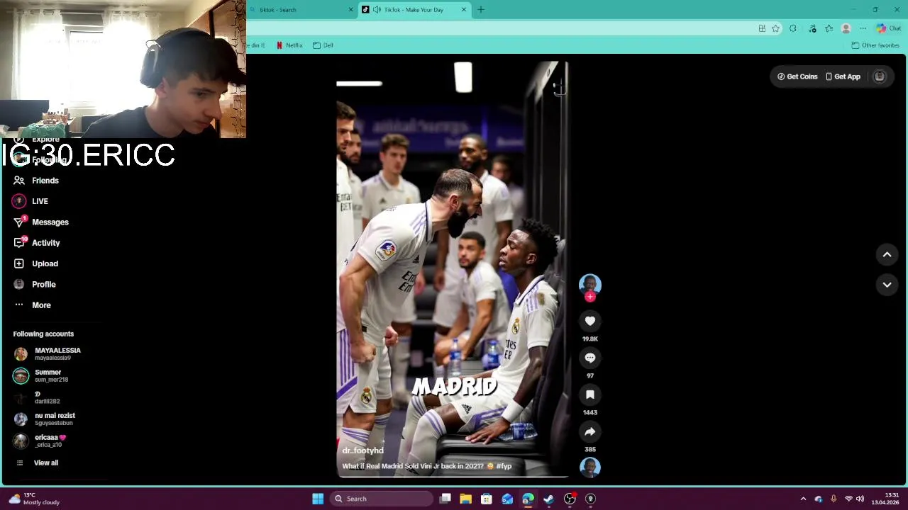Go to previous video with up chevron
The image size is (908, 510).
(x=887, y=254)
